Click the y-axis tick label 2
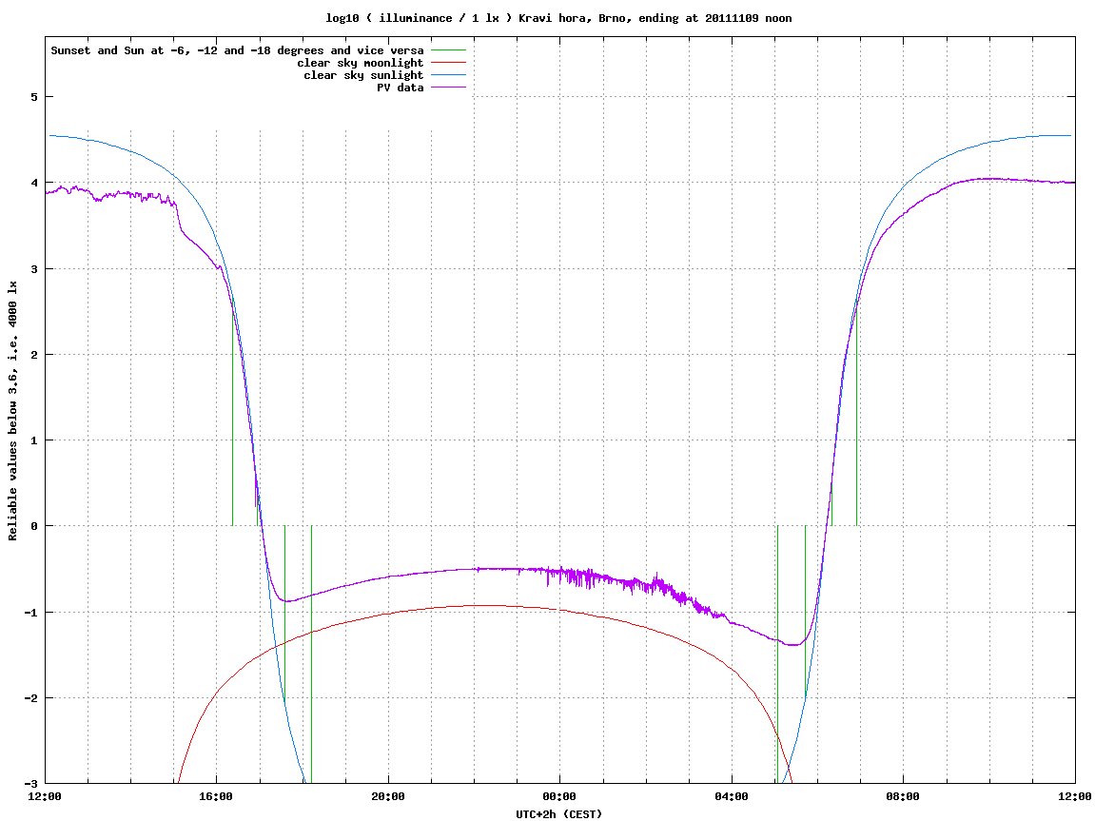 (33, 355)
